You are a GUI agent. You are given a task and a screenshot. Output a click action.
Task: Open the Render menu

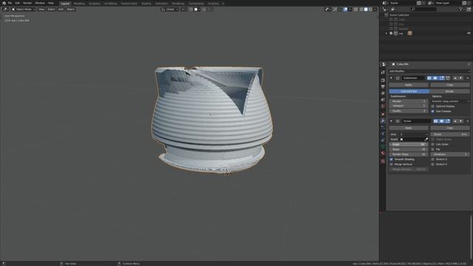27,3
